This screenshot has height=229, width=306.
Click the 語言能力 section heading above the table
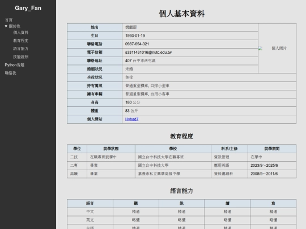(x=181, y=191)
